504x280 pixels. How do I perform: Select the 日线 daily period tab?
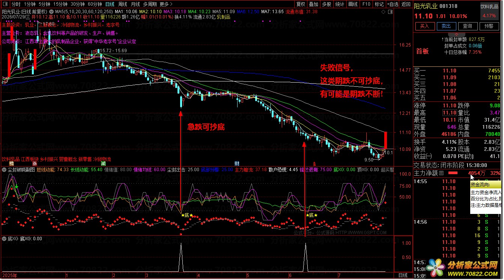[110, 4]
